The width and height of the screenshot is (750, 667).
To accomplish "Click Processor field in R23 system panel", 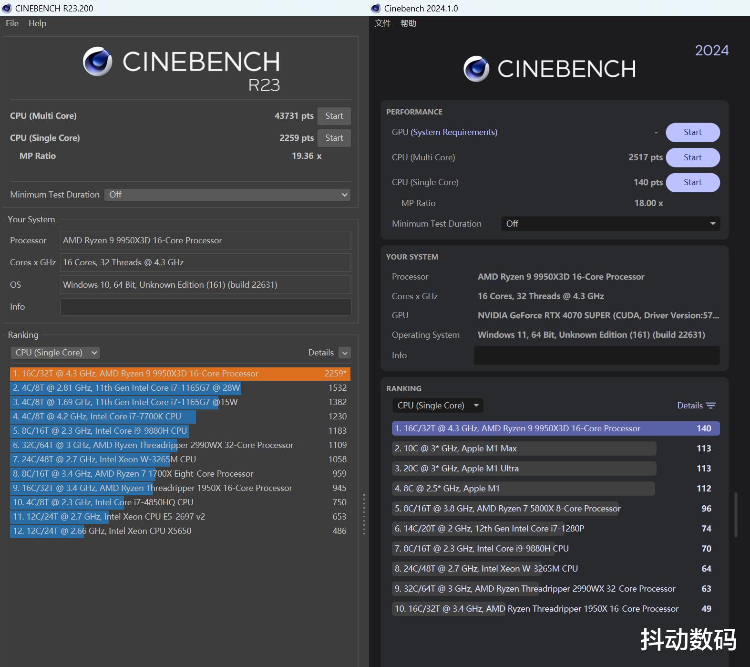I will (205, 240).
